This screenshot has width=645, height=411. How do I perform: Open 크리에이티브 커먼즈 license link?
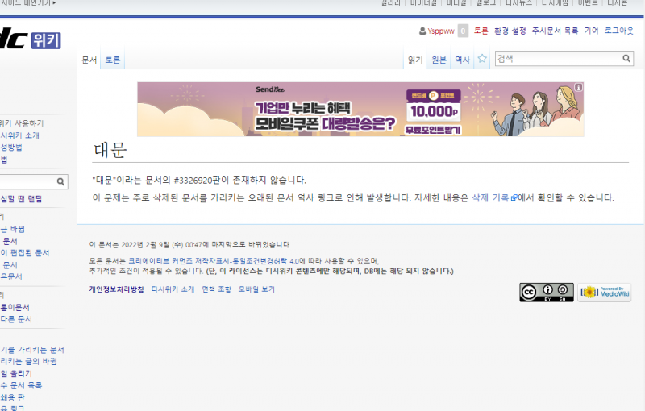pyautogui.click(x=214, y=261)
